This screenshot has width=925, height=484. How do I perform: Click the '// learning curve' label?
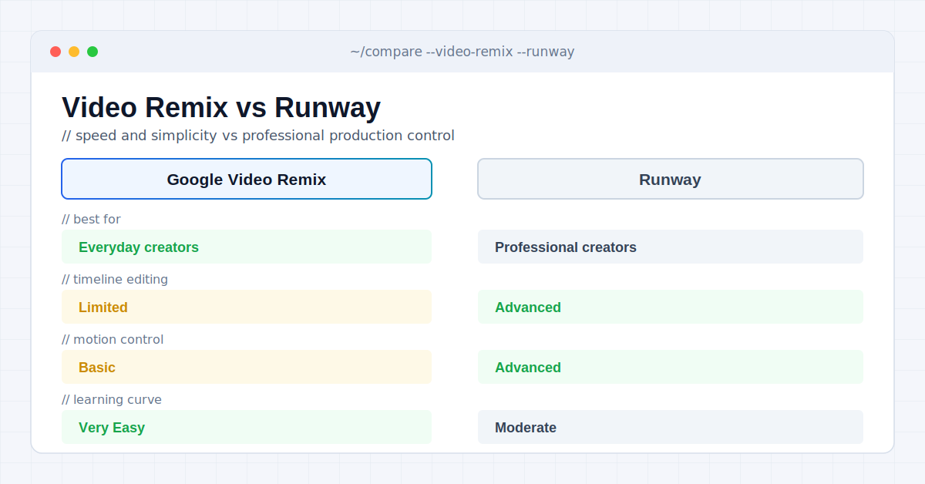coord(112,399)
